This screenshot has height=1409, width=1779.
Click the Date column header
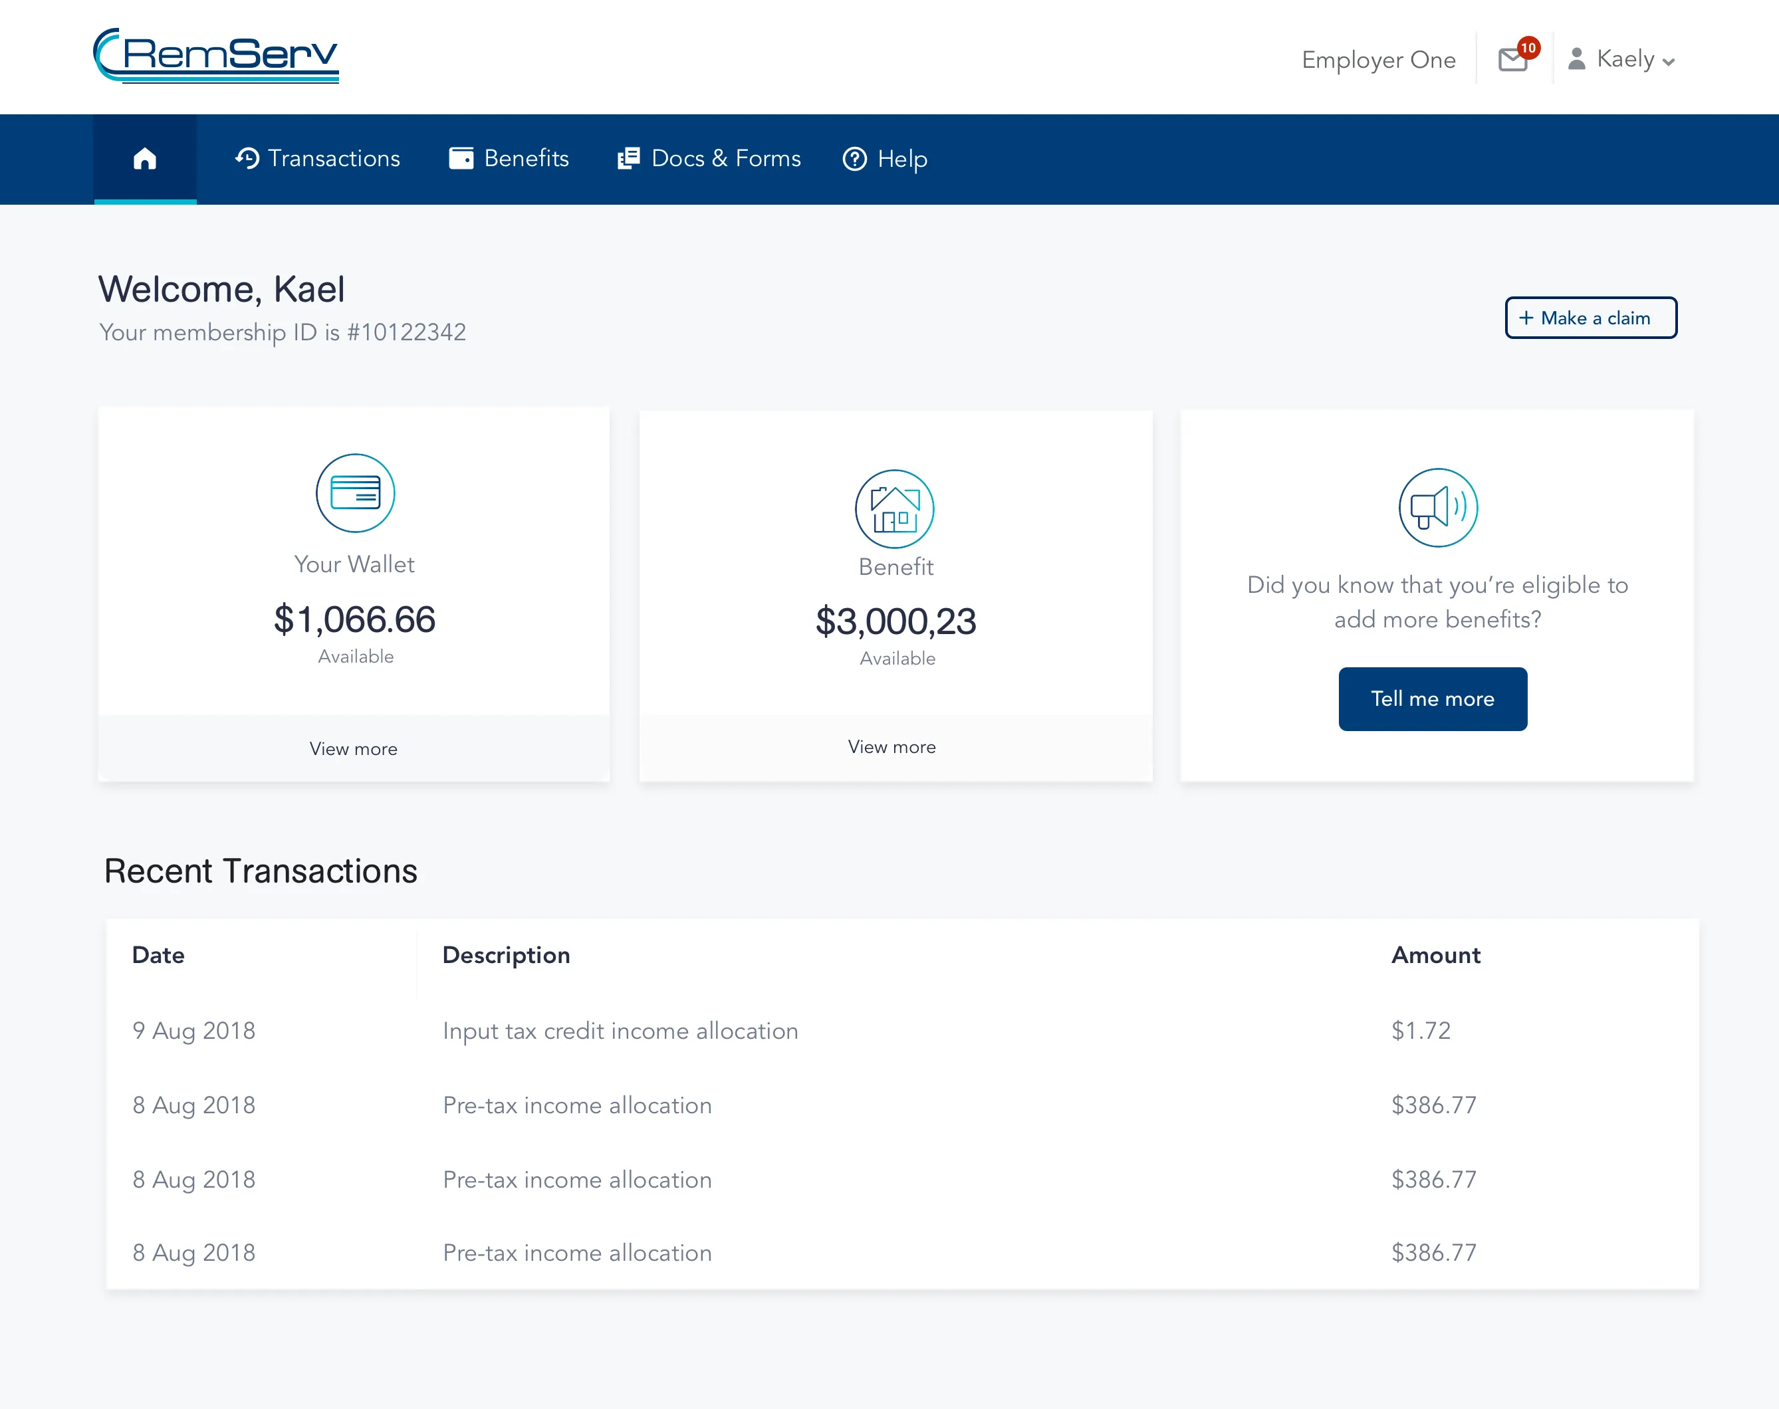[158, 954]
